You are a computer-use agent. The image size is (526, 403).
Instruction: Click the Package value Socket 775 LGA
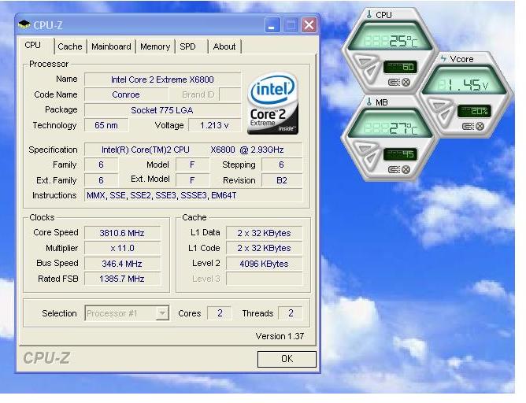click(x=162, y=110)
